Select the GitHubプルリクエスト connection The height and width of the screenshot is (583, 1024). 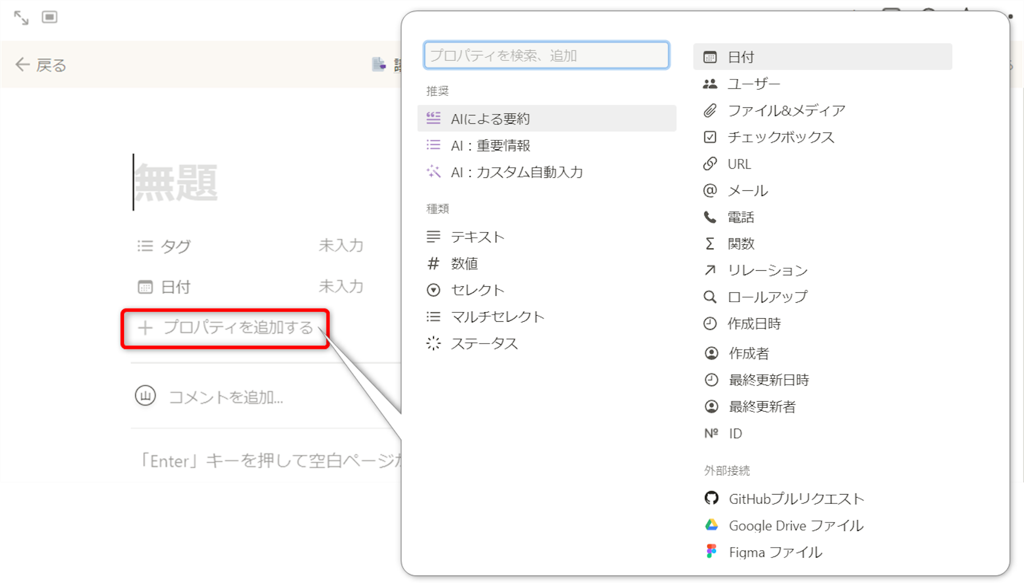pyautogui.click(x=795, y=499)
